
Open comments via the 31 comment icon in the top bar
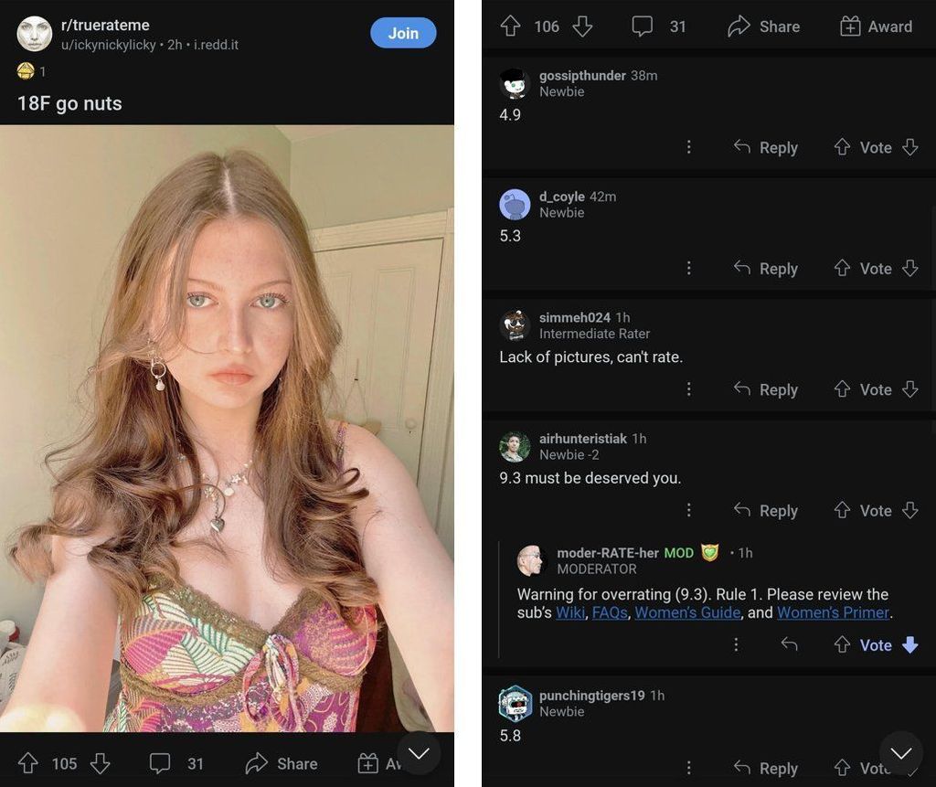(x=643, y=27)
